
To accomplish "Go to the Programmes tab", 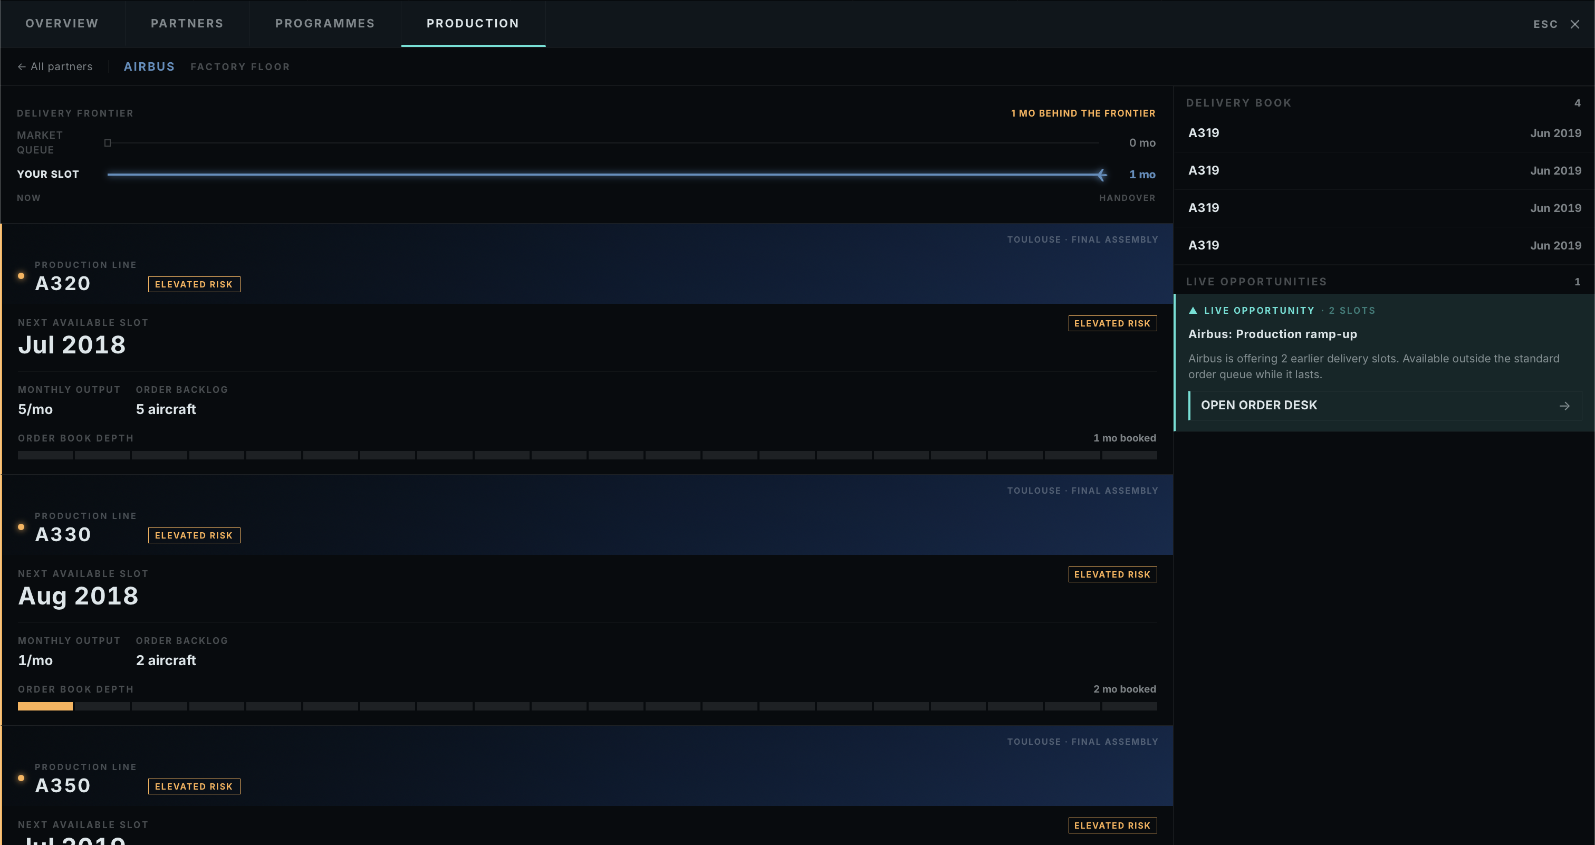I will 325,24.
